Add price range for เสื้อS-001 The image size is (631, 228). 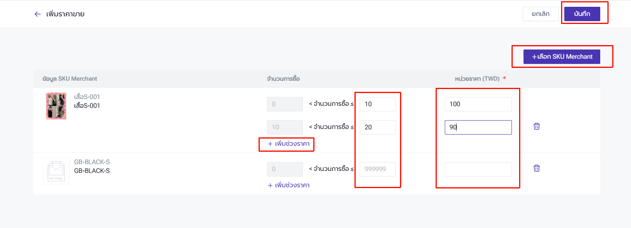[x=289, y=144]
